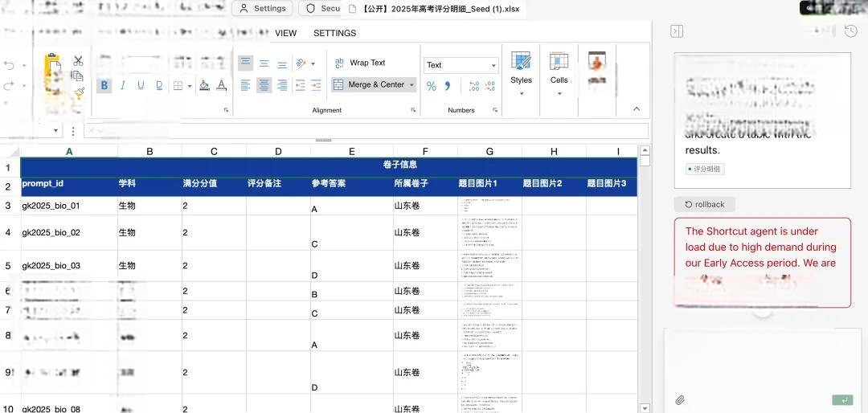The width and height of the screenshot is (868, 413).
Task: Toggle Underline formatting
Action: pyautogui.click(x=141, y=85)
